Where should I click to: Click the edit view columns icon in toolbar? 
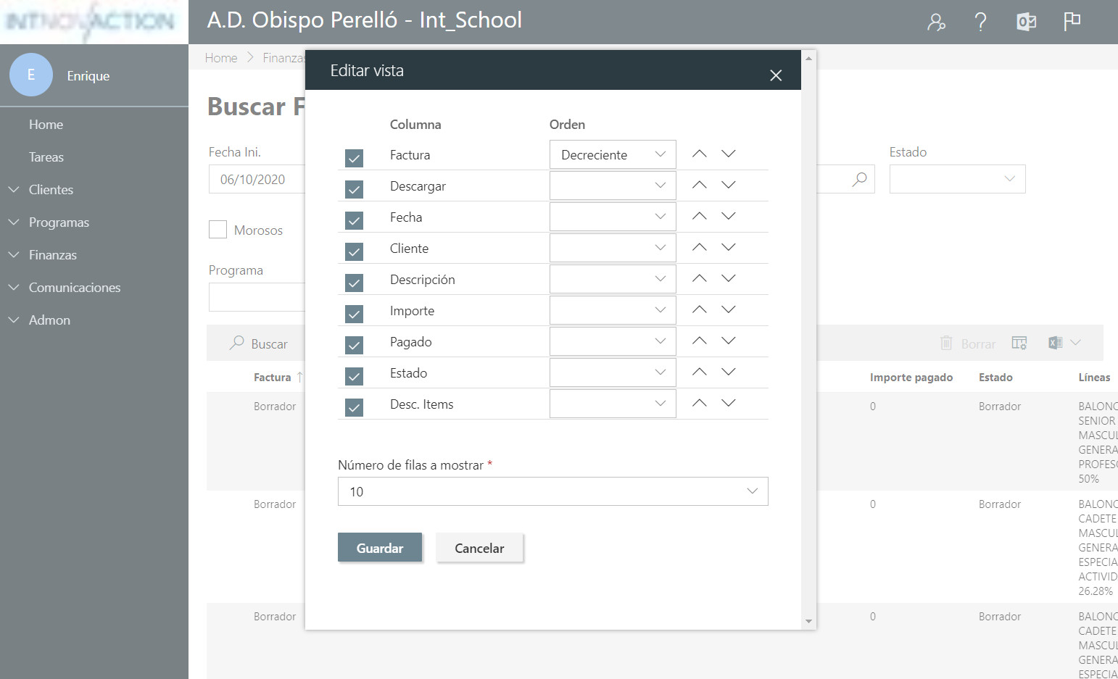point(1019,343)
